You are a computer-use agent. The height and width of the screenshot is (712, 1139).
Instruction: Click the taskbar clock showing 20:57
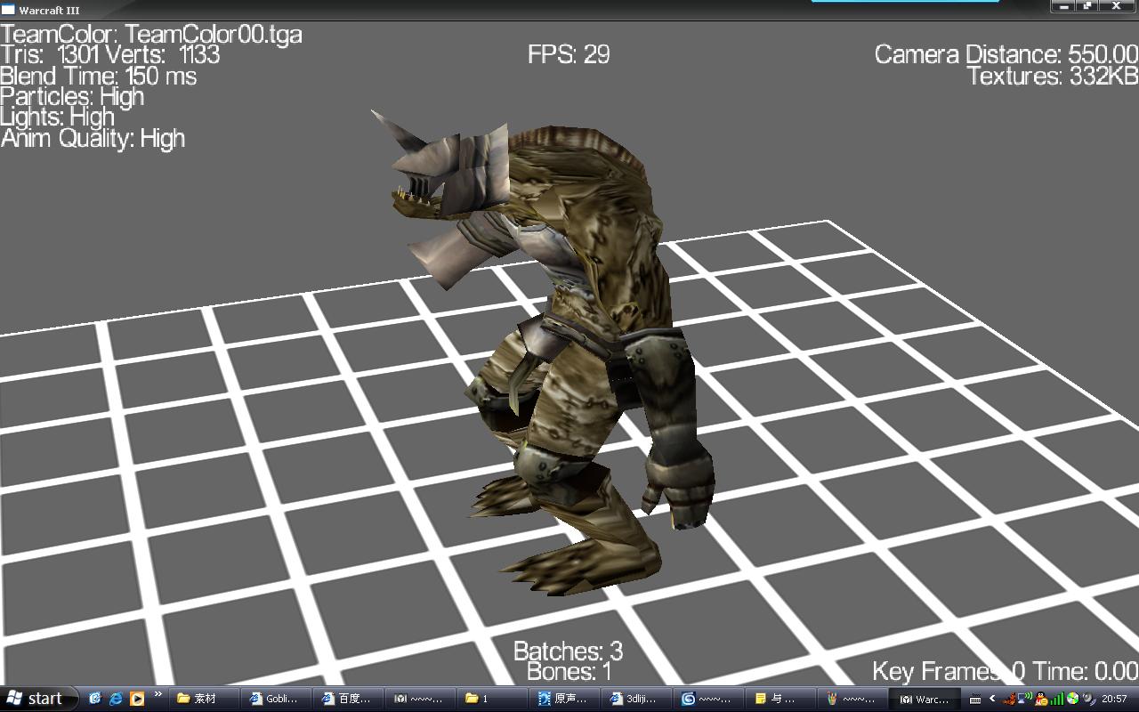[1114, 699]
